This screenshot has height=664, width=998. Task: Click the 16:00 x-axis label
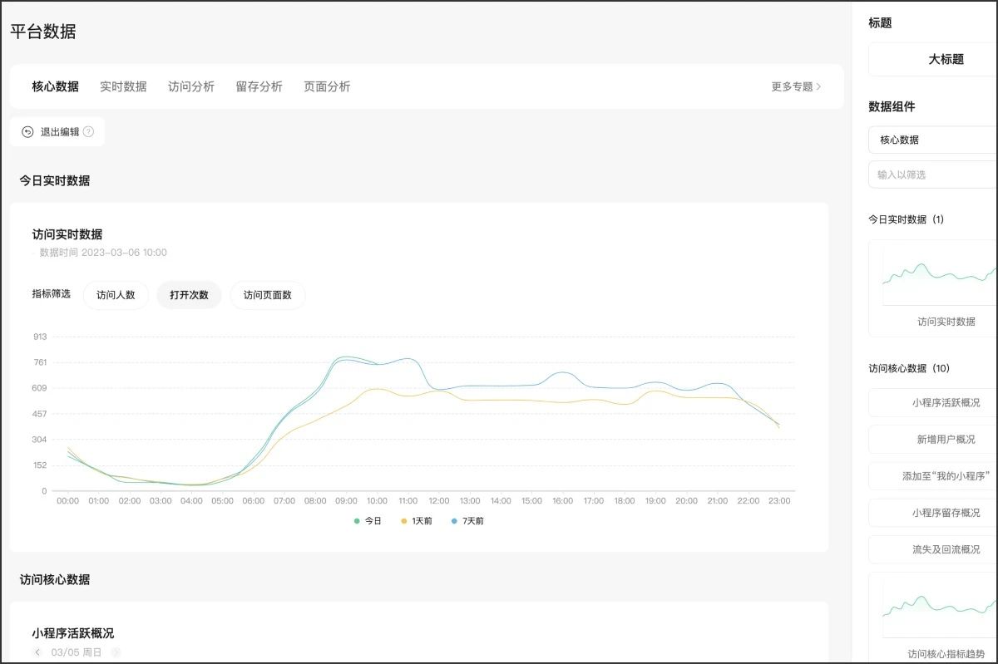562,501
